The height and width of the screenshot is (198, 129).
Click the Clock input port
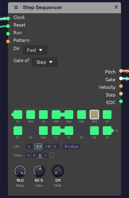8,18
